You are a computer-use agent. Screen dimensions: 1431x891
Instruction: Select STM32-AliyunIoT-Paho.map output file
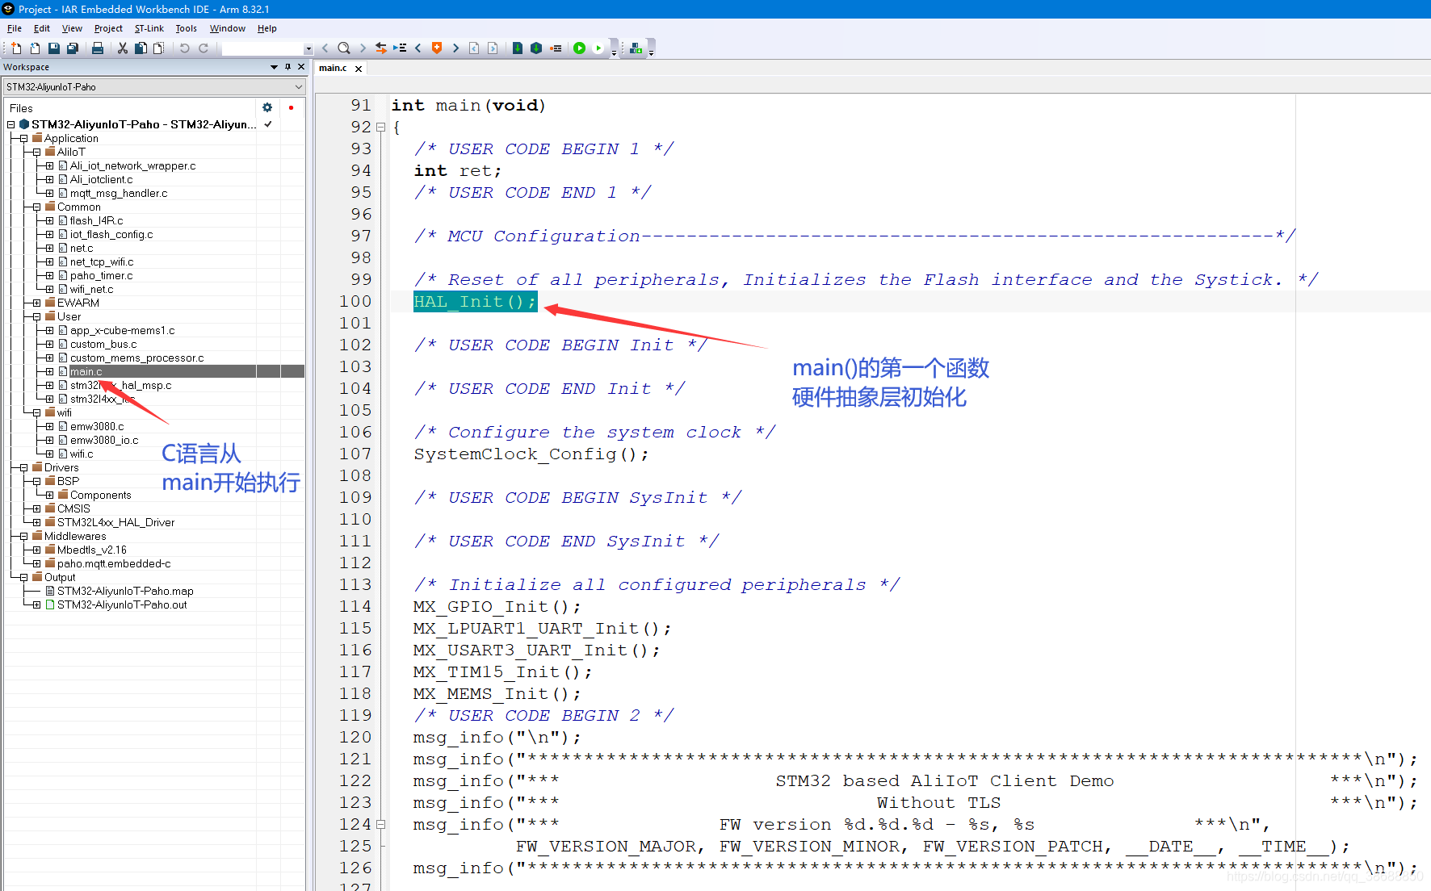(125, 591)
